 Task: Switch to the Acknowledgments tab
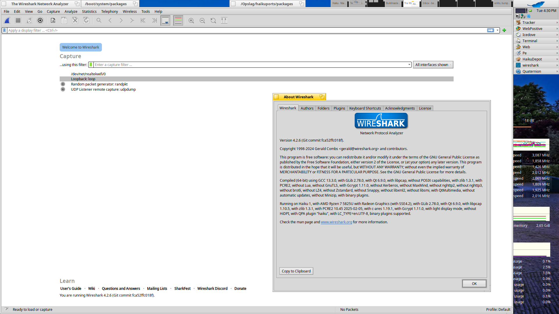point(400,108)
